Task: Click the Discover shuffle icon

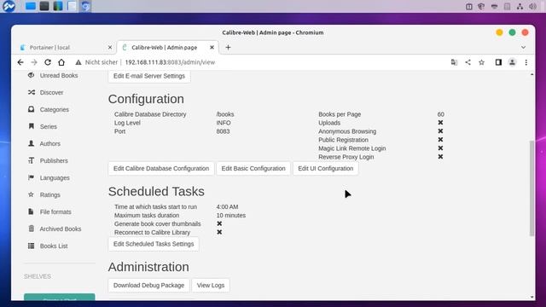Action: coord(32,92)
